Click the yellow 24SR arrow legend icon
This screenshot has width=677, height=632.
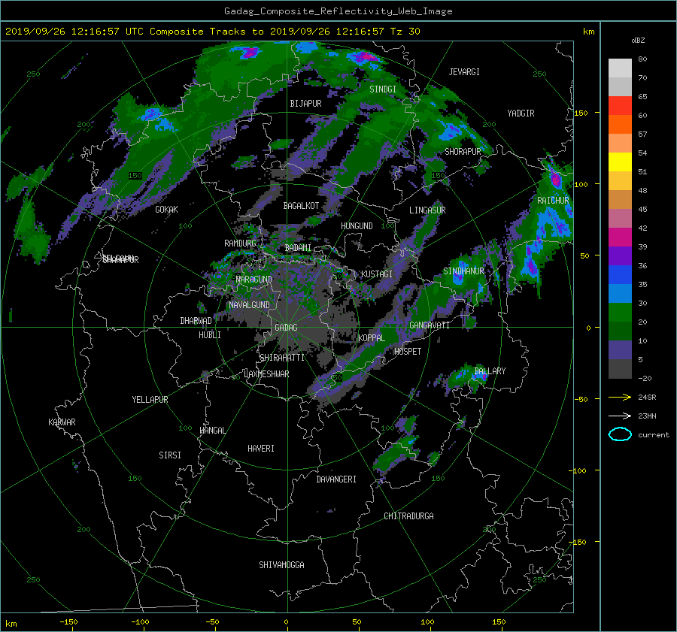pyautogui.click(x=620, y=397)
